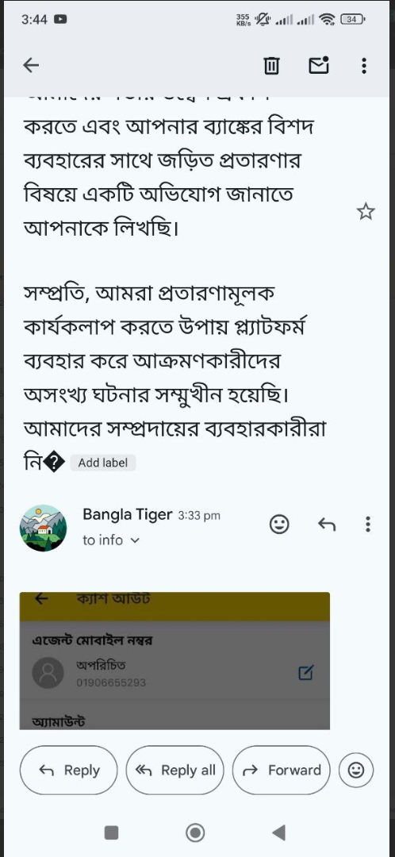395x857 pixels.
Task: Open emoji reactions button near Forward
Action: click(x=356, y=770)
